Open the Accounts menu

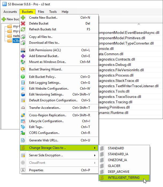point(10,12)
